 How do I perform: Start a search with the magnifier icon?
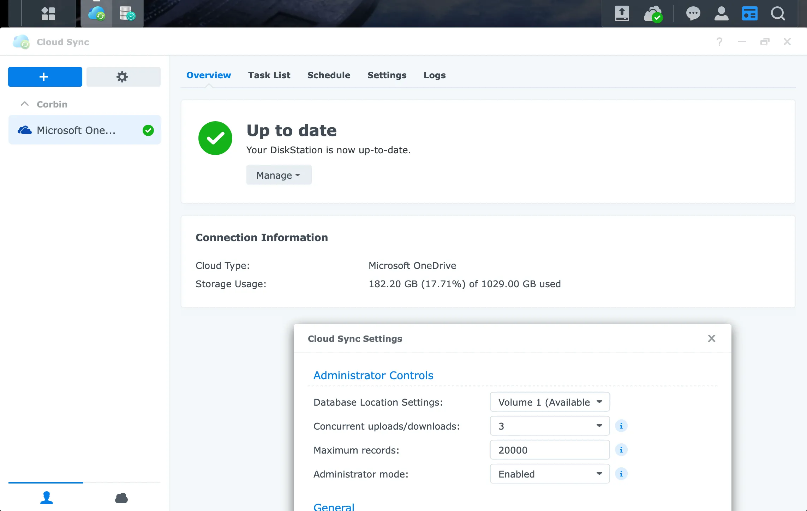[778, 14]
